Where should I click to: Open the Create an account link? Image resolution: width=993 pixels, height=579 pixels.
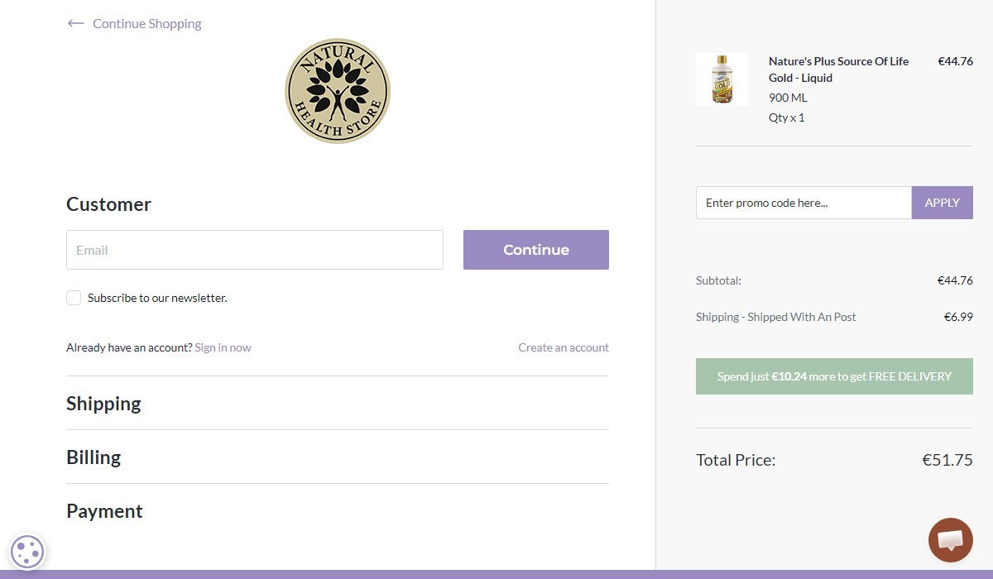click(x=564, y=347)
